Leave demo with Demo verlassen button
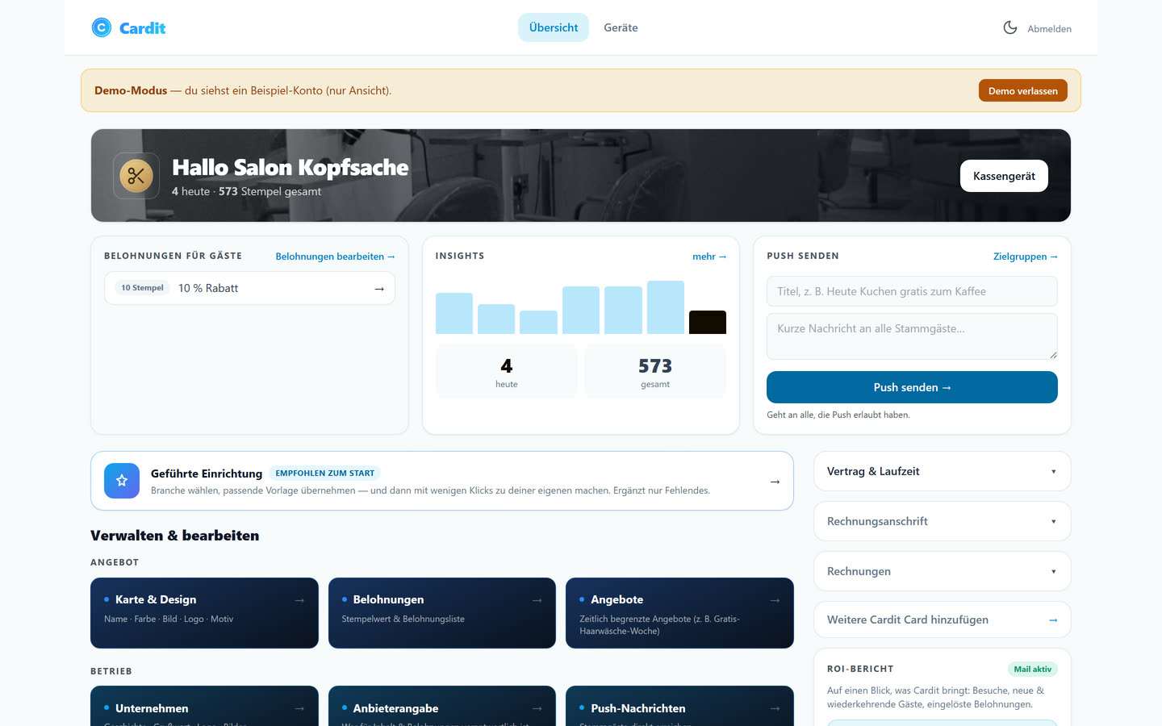Screen dimensions: 1162x726 [1022, 90]
